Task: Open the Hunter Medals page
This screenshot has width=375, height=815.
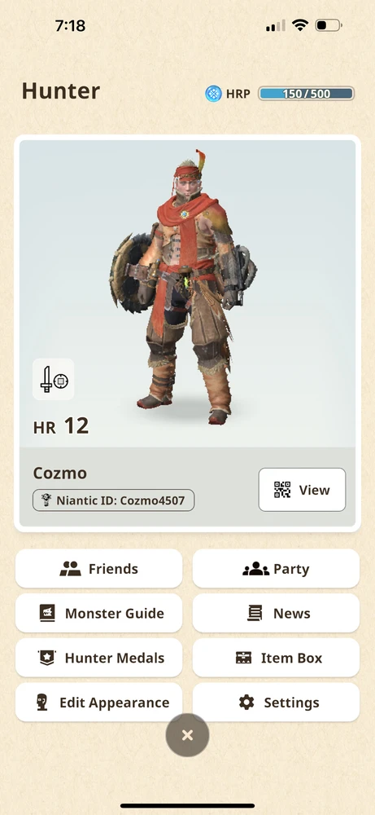Action: [98, 658]
